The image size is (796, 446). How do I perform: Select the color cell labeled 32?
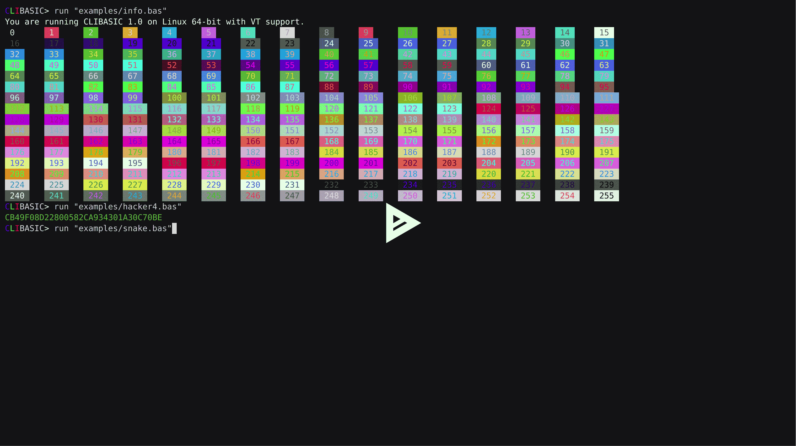click(15, 54)
